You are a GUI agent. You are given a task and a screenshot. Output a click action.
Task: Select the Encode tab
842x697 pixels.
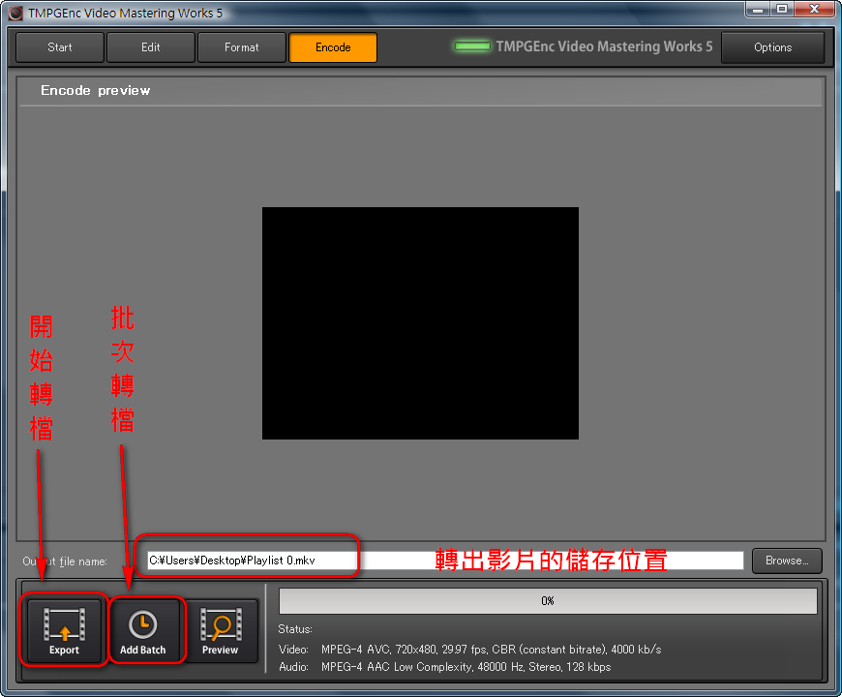333,47
